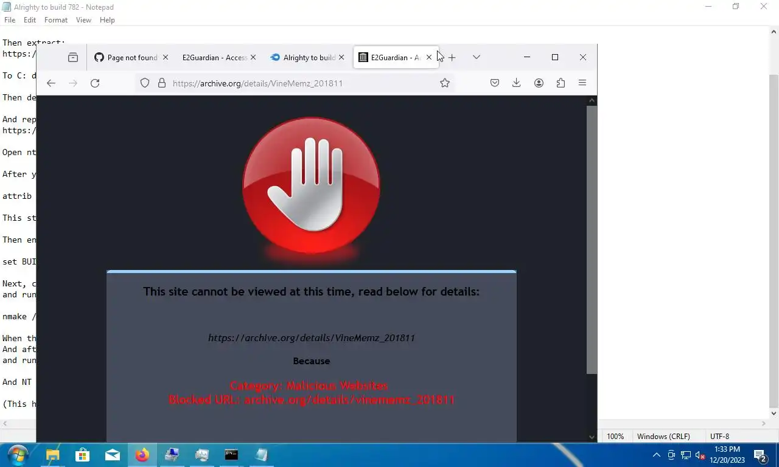
Task: Open the extensions puzzle icon
Action: pos(561,83)
